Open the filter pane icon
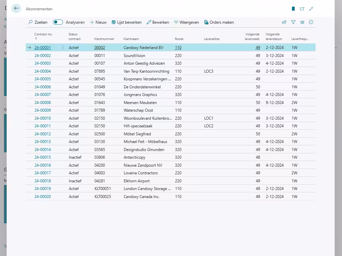Screen dimensions: 342x256 coord(293,22)
